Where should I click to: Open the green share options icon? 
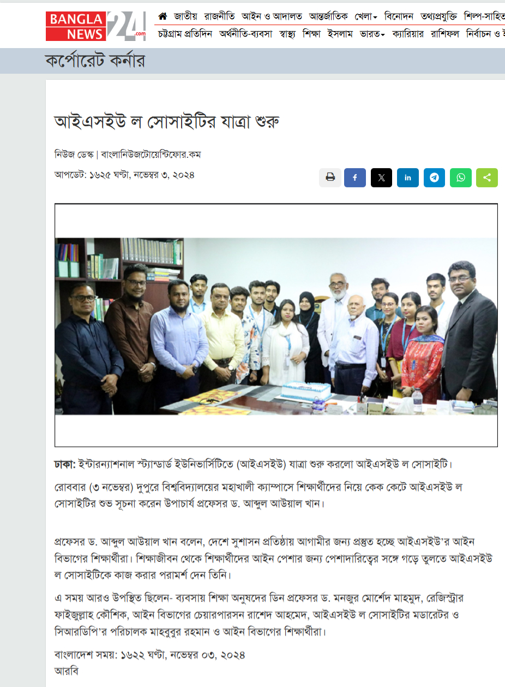click(x=487, y=177)
